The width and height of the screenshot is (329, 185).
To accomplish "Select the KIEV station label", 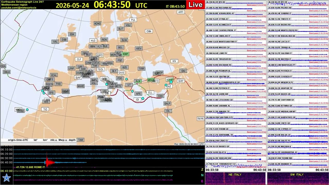I will coord(139,48).
